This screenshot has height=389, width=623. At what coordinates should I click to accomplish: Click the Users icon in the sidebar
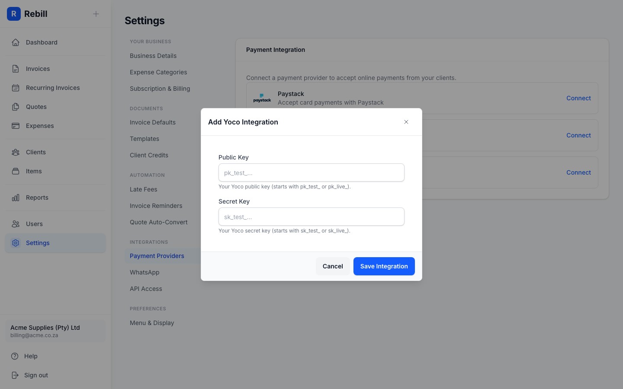(x=16, y=224)
